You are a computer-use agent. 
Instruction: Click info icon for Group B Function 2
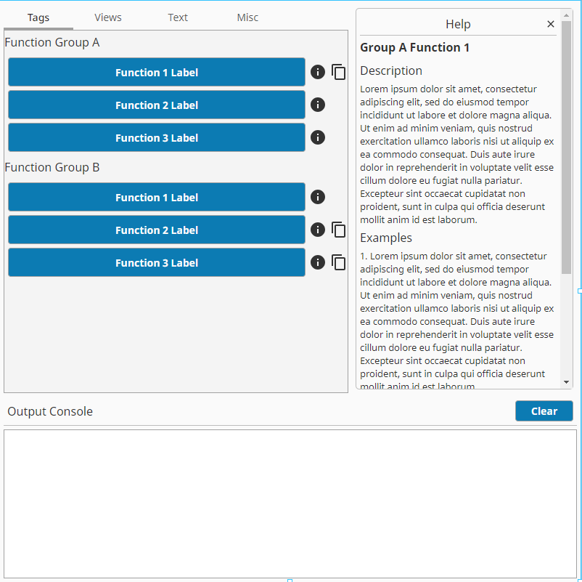click(x=318, y=230)
